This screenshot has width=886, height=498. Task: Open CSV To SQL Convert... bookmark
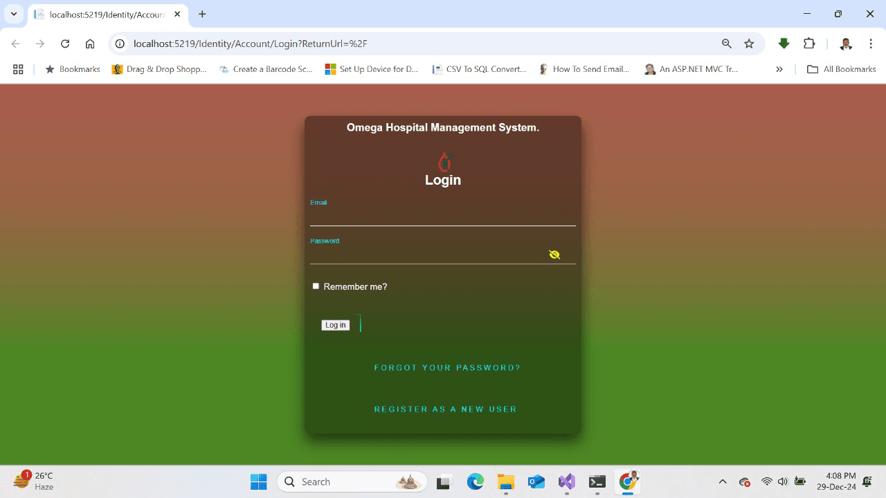[479, 69]
